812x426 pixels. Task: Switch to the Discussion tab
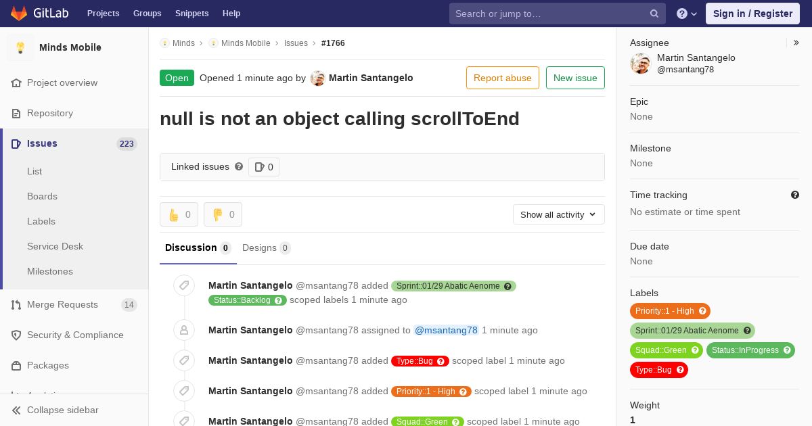pos(198,247)
